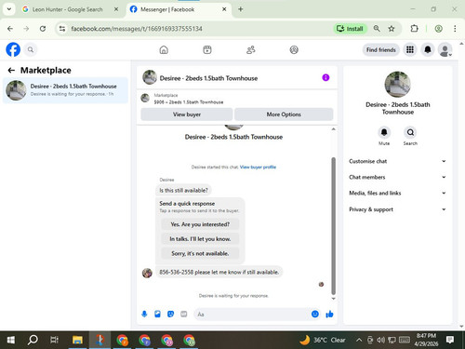465x349 pixels.
Task: Search in conversation magnifier icon
Action: pos(410,132)
